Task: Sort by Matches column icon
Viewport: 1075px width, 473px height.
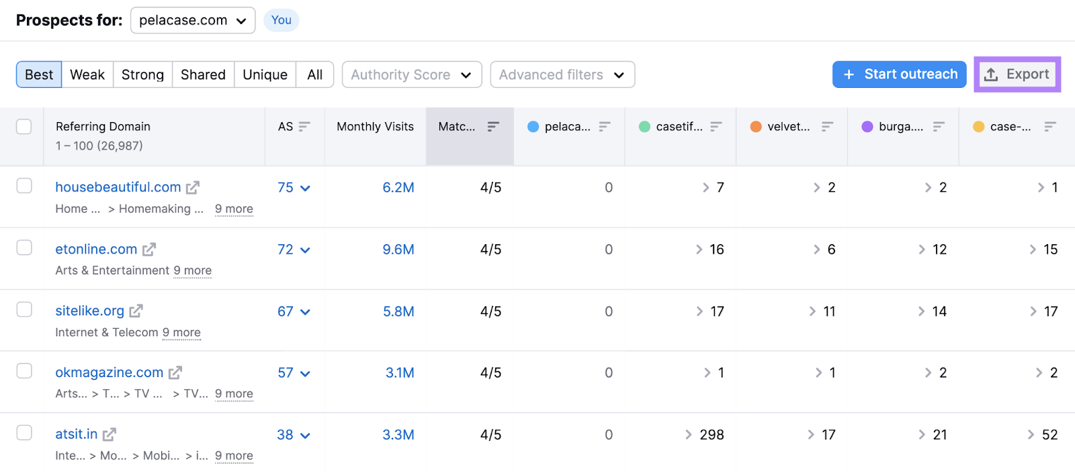Action: pyautogui.click(x=493, y=127)
